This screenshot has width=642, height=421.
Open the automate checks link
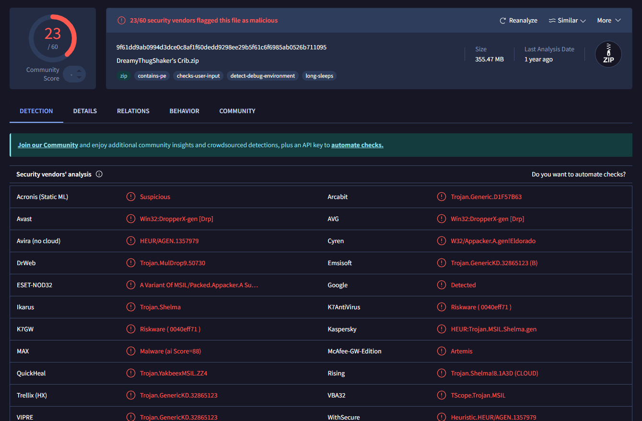click(357, 145)
